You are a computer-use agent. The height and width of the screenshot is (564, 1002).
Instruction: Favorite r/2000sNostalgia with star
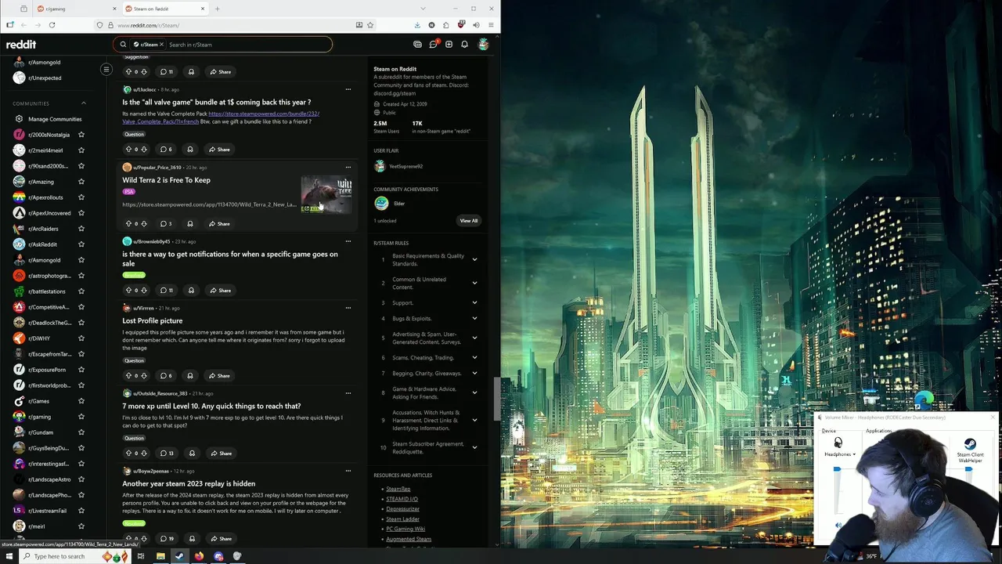pos(81,135)
